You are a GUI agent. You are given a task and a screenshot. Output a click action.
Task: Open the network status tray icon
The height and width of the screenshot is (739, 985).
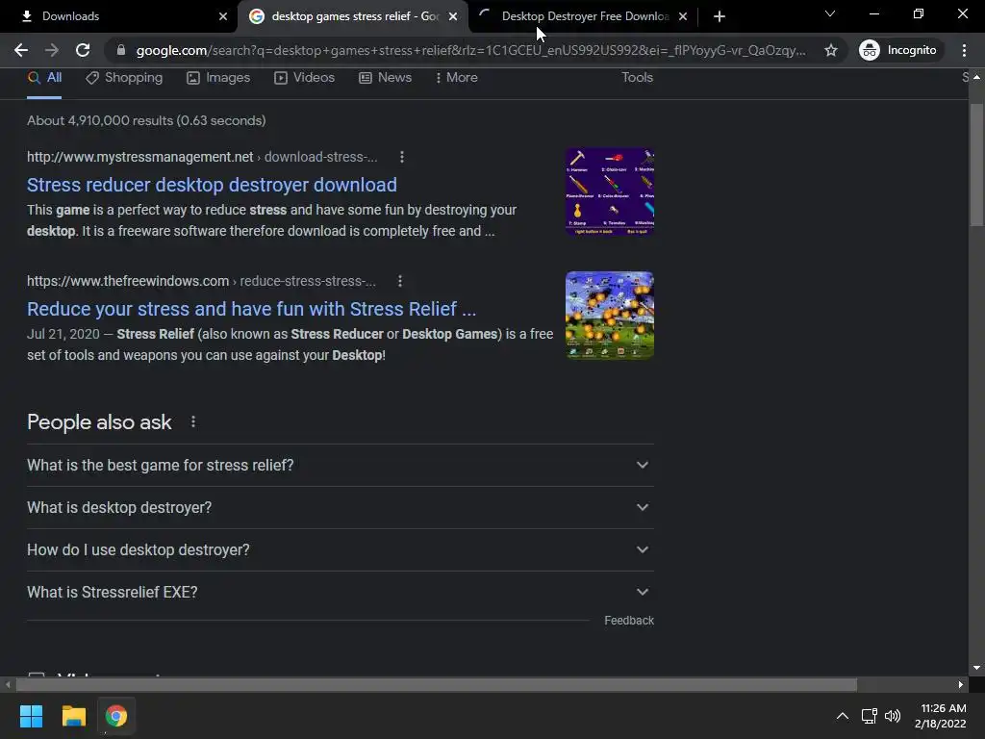pos(870,716)
